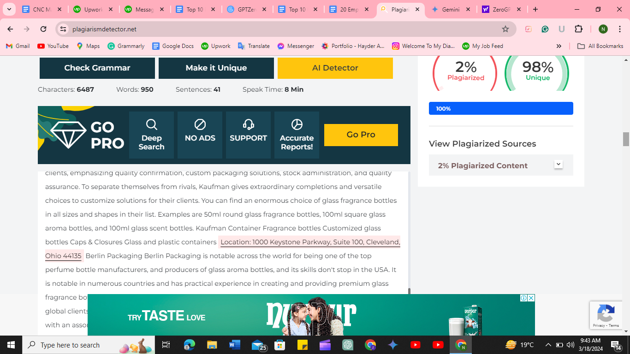Screen dimensions: 630x354
Task: Bookmark this page with star icon
Action: [505, 29]
